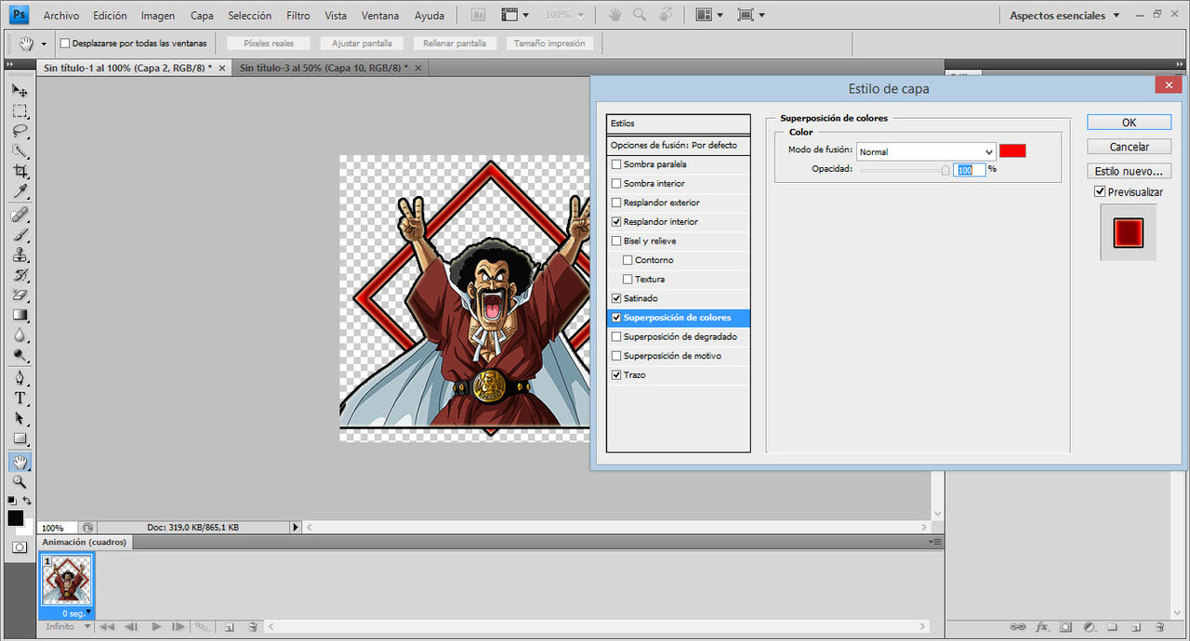
Task: Enable Sombra paralela checkbox
Action: click(x=616, y=164)
